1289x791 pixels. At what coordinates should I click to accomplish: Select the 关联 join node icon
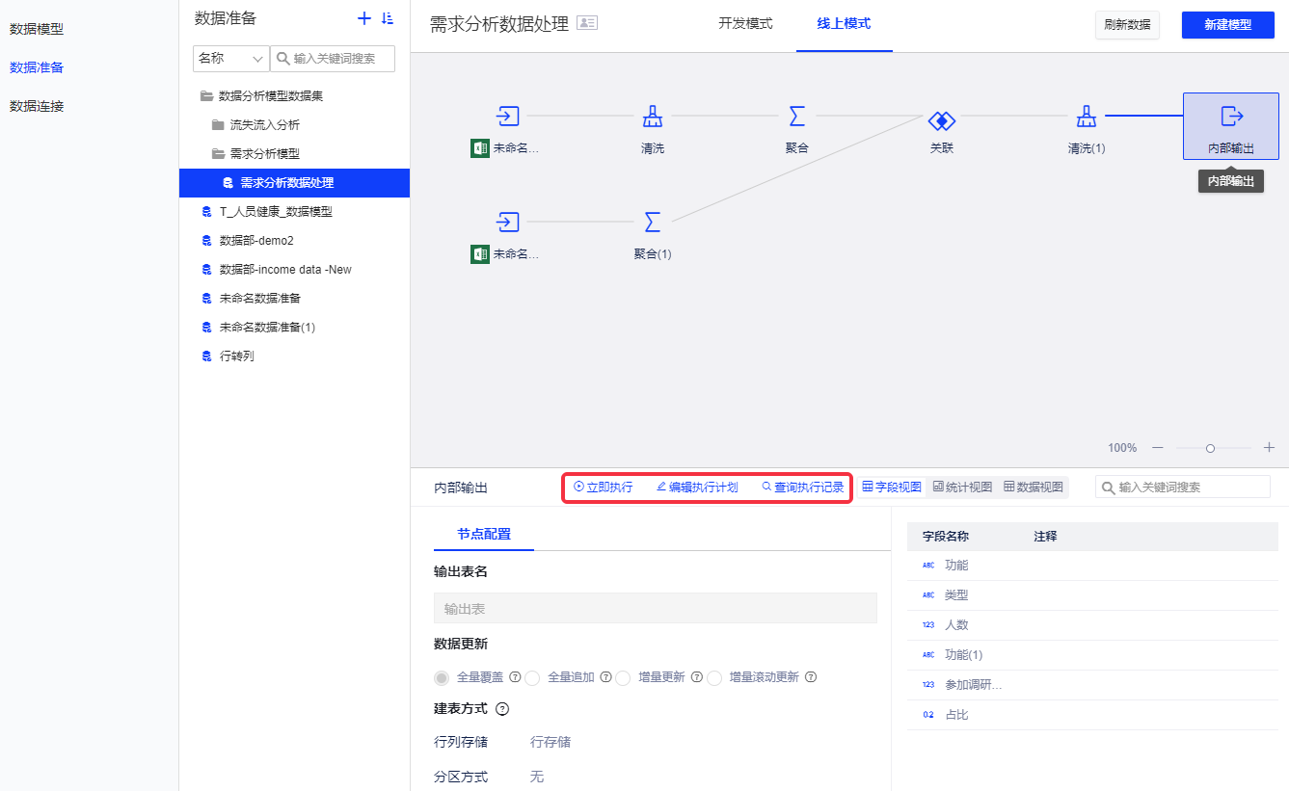[x=941, y=119]
